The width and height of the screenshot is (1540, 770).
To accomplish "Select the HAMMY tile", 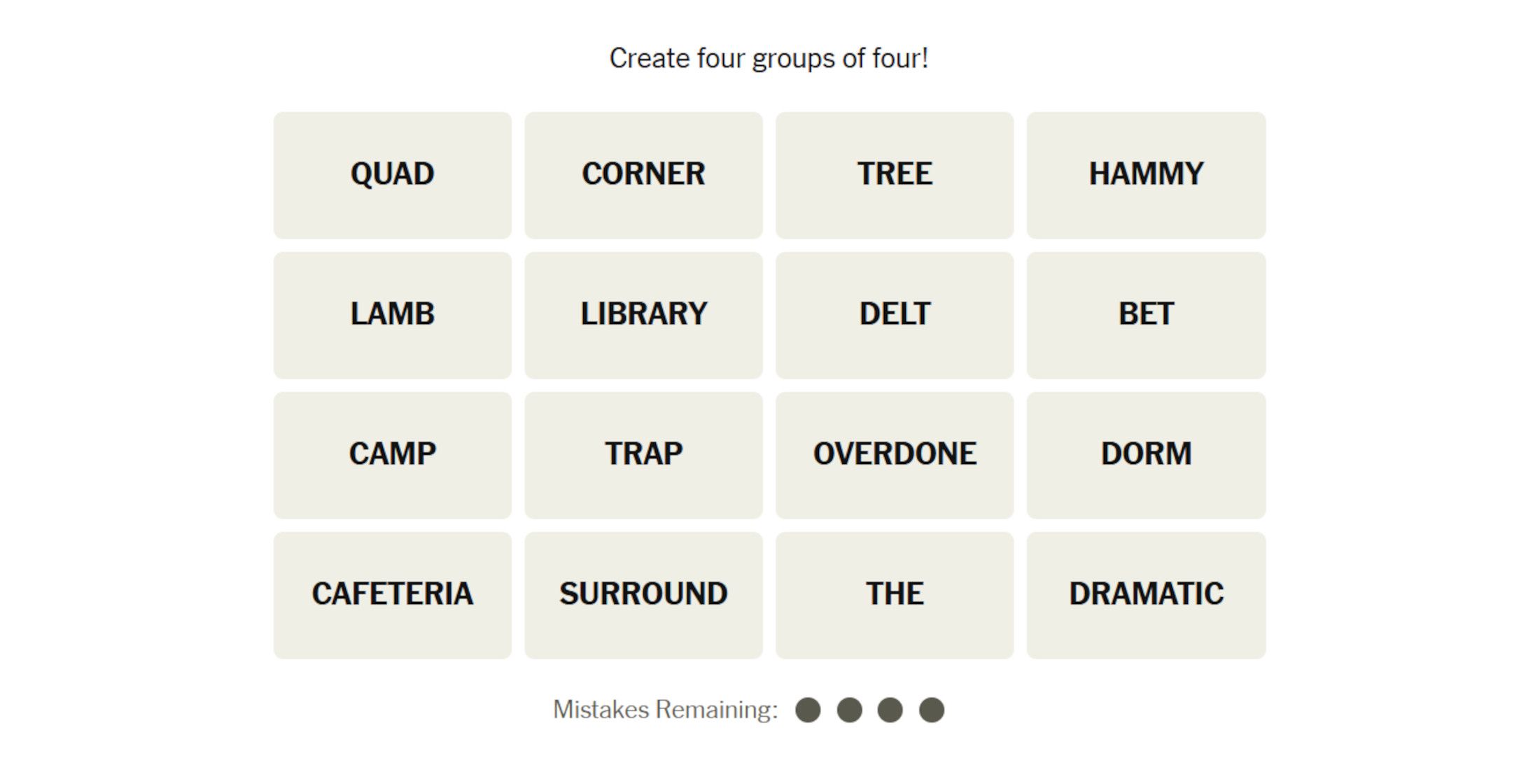I will 1146,175.
